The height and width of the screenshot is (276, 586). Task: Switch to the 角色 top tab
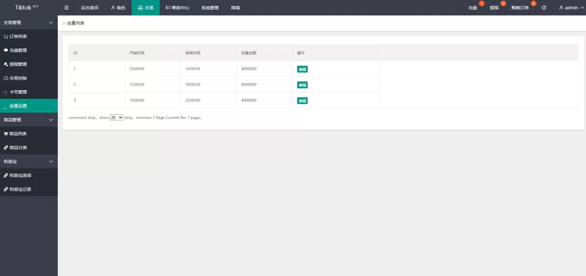(x=118, y=8)
